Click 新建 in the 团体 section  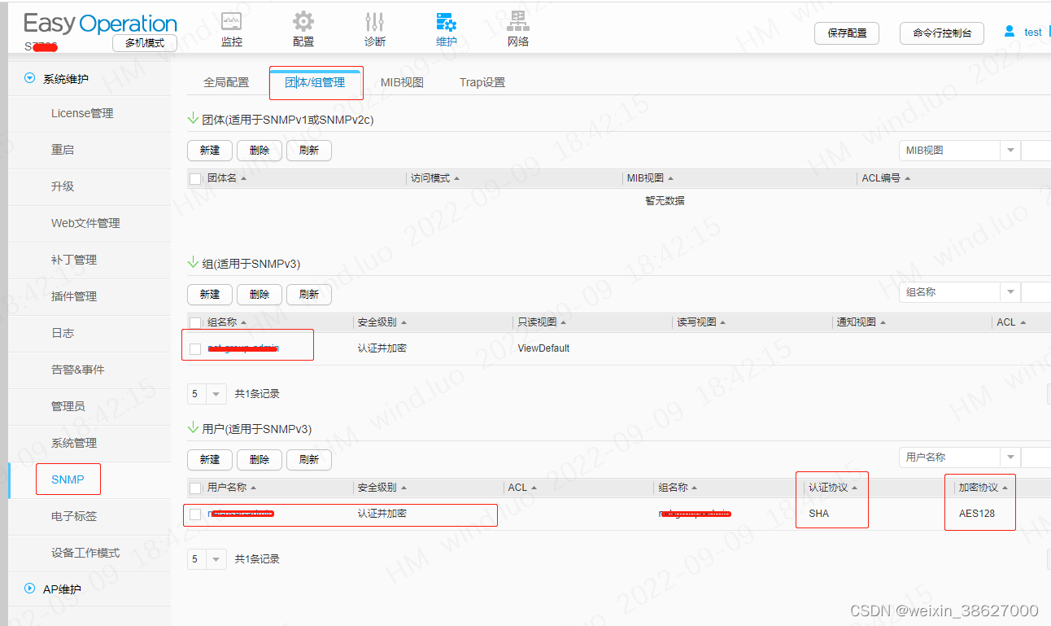pos(210,151)
